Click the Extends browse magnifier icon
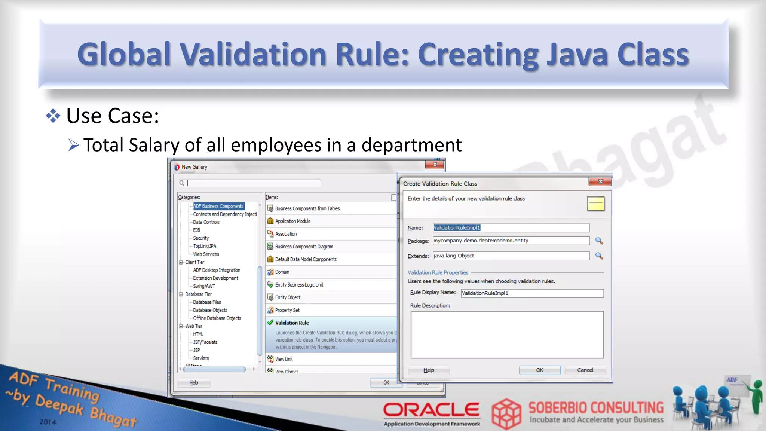766x431 pixels. [x=599, y=256]
